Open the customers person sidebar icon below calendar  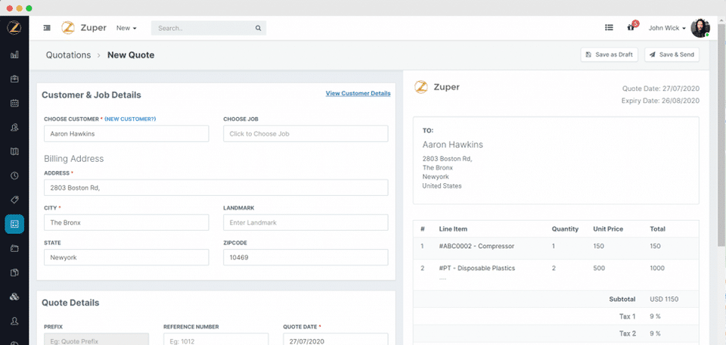pos(14,128)
